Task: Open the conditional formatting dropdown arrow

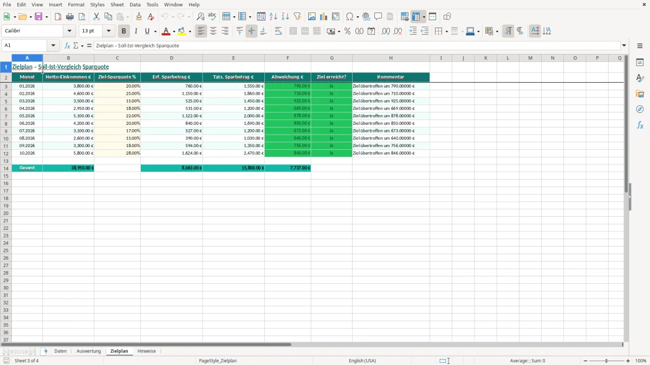Action: (x=497, y=32)
